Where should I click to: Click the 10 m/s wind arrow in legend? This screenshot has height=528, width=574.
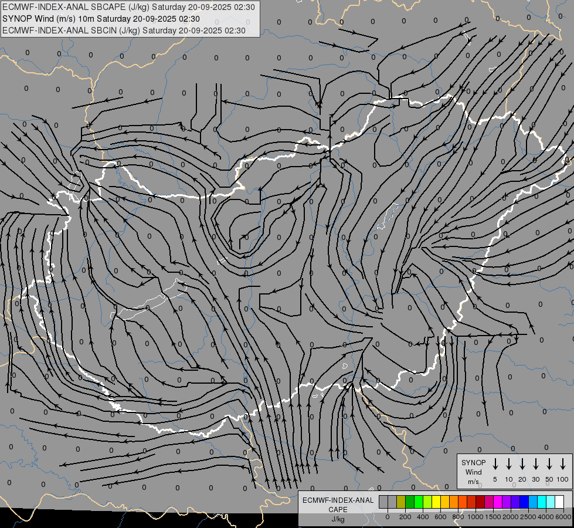click(x=508, y=464)
